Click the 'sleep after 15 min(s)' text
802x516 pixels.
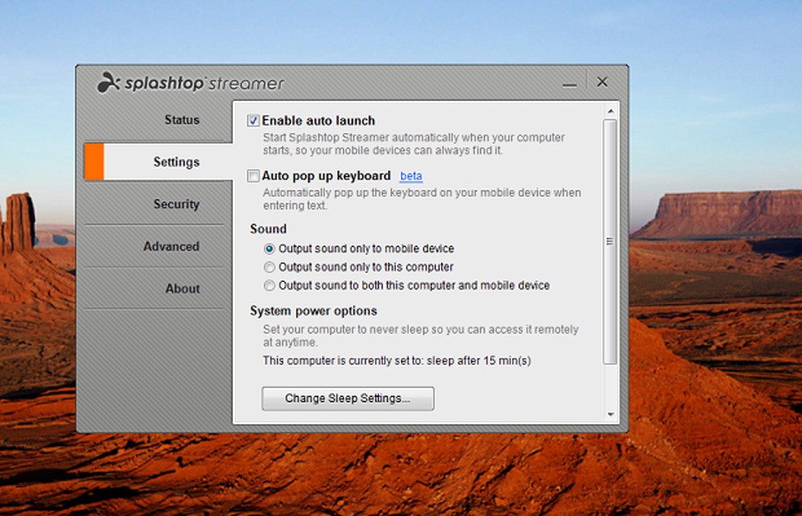[x=478, y=360]
